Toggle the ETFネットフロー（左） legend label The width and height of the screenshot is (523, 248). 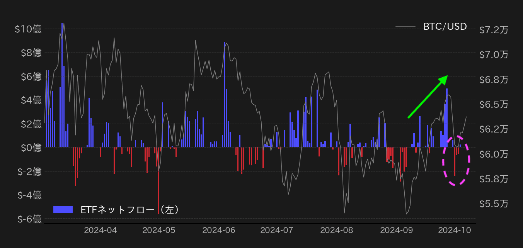coord(129,210)
